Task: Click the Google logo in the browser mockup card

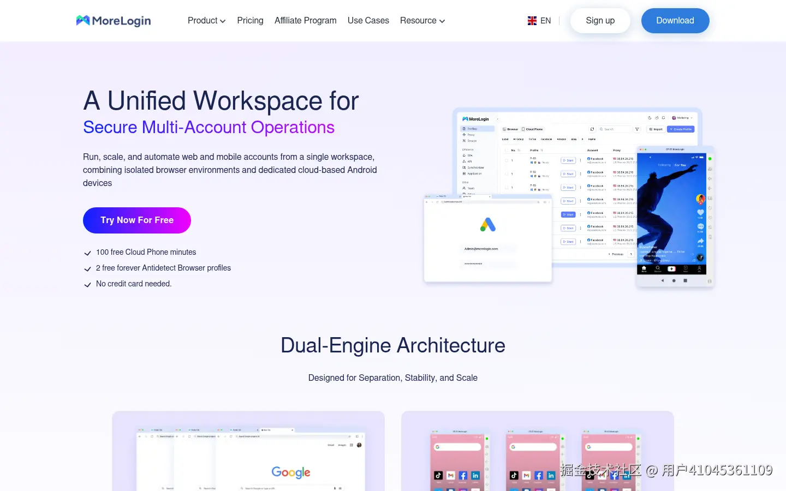Action: coord(291,472)
